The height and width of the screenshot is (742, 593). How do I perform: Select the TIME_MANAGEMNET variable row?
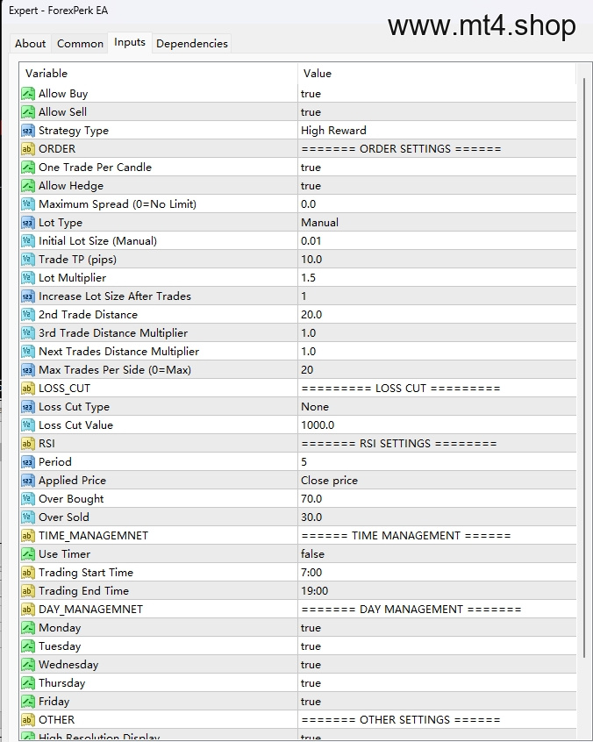298,536
